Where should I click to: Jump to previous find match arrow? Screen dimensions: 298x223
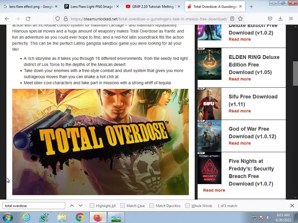click(x=72, y=206)
